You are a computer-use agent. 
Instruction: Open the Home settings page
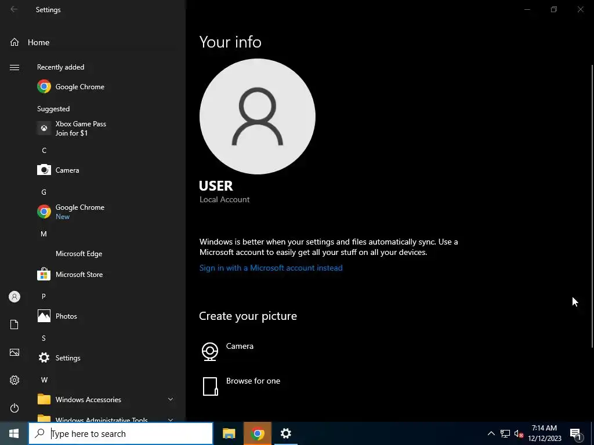pos(30,42)
